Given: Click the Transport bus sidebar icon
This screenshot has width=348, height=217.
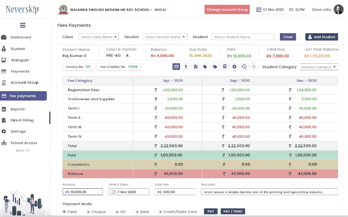Looking at the screenshot, I should 4,60.
